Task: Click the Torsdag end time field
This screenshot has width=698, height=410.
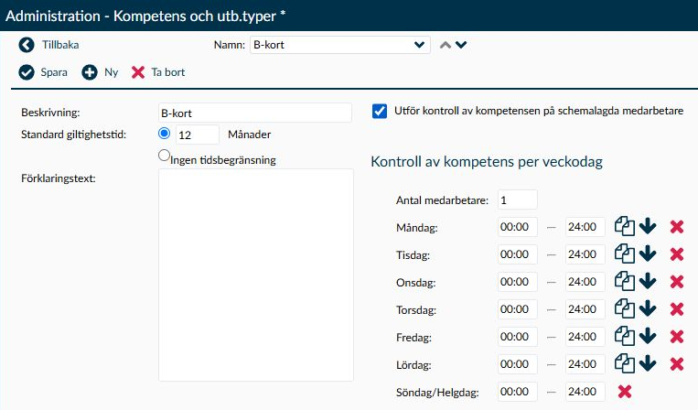Action: tap(585, 309)
